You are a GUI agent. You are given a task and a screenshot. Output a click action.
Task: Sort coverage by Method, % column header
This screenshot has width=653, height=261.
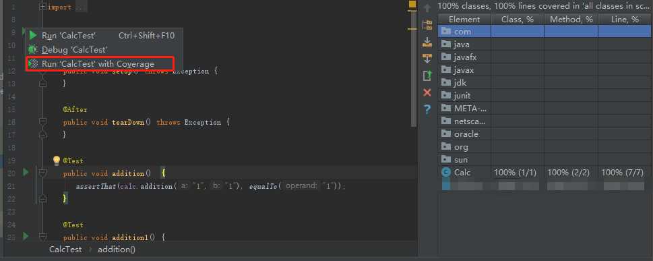coord(571,19)
